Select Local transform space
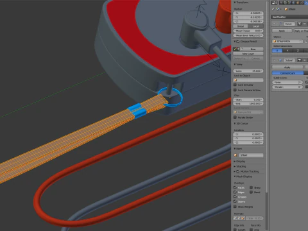The image size is (308, 231). [256, 26]
